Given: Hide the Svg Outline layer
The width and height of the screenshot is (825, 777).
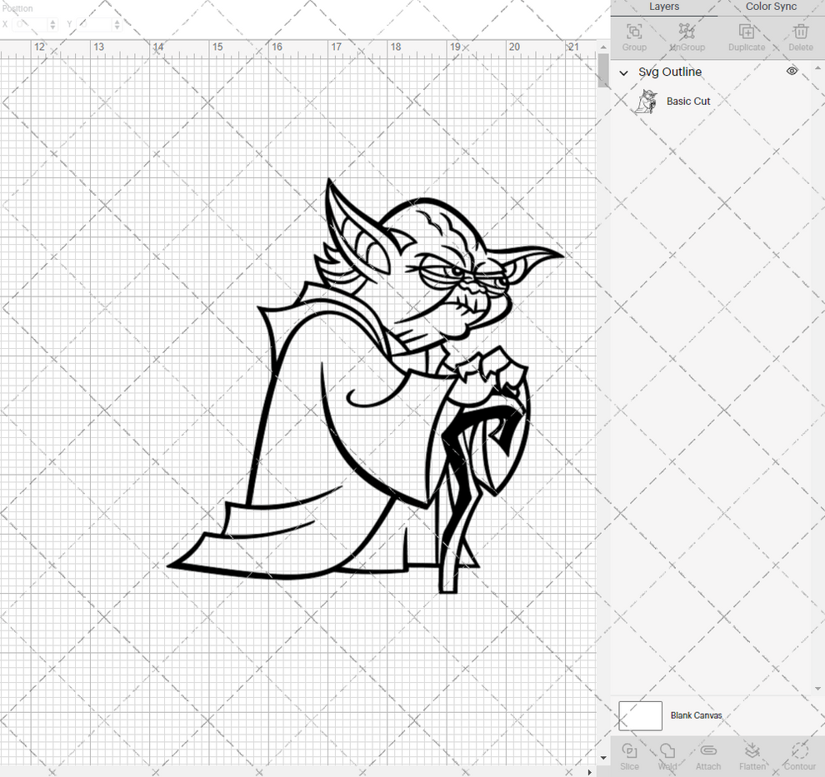Looking at the screenshot, I should coord(792,72).
